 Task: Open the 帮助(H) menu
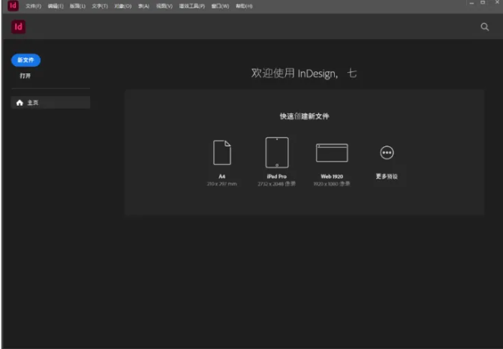point(244,6)
